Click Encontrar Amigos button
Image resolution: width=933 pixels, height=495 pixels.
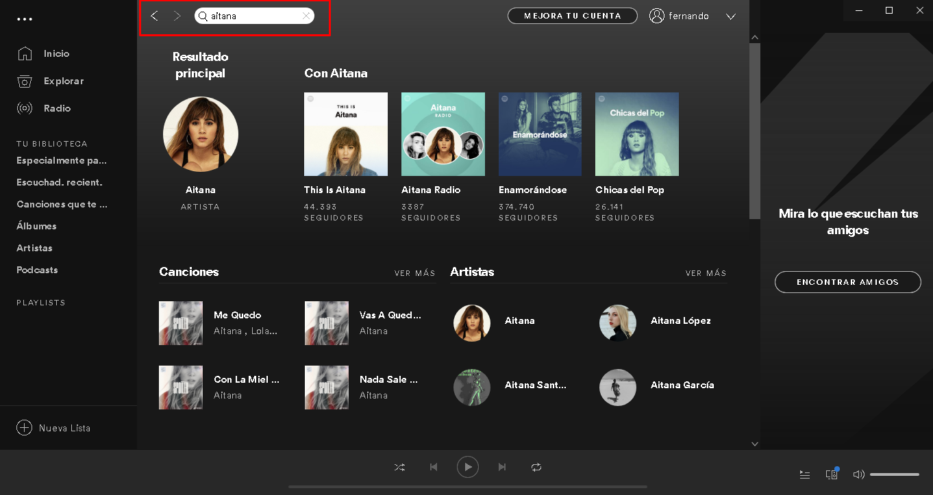[x=847, y=282]
